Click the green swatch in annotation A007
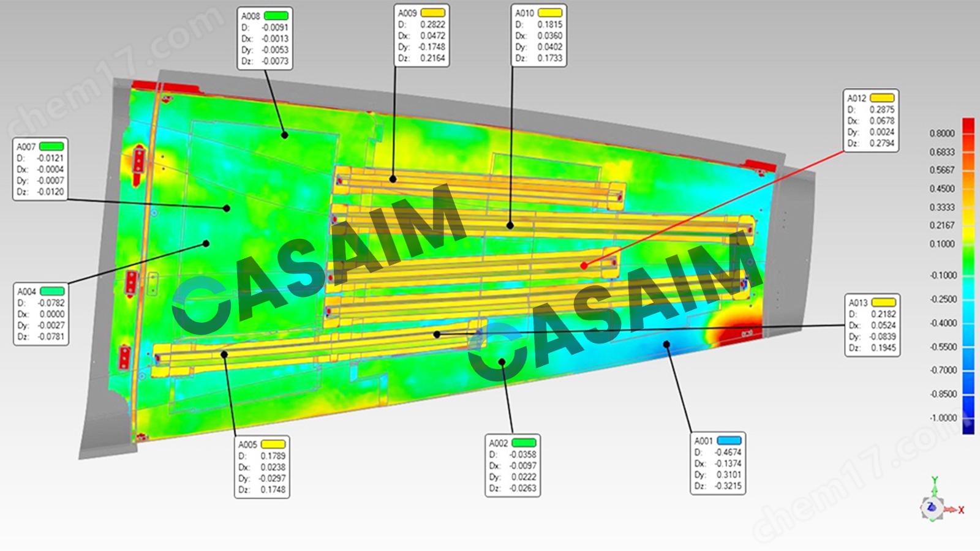 51,146
